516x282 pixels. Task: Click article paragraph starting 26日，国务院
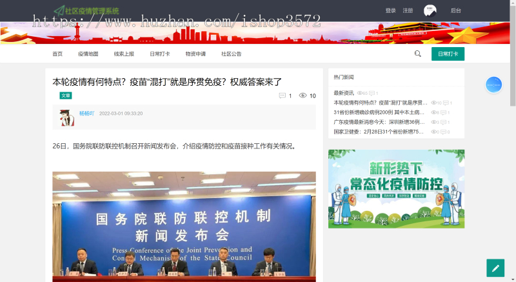pos(175,146)
